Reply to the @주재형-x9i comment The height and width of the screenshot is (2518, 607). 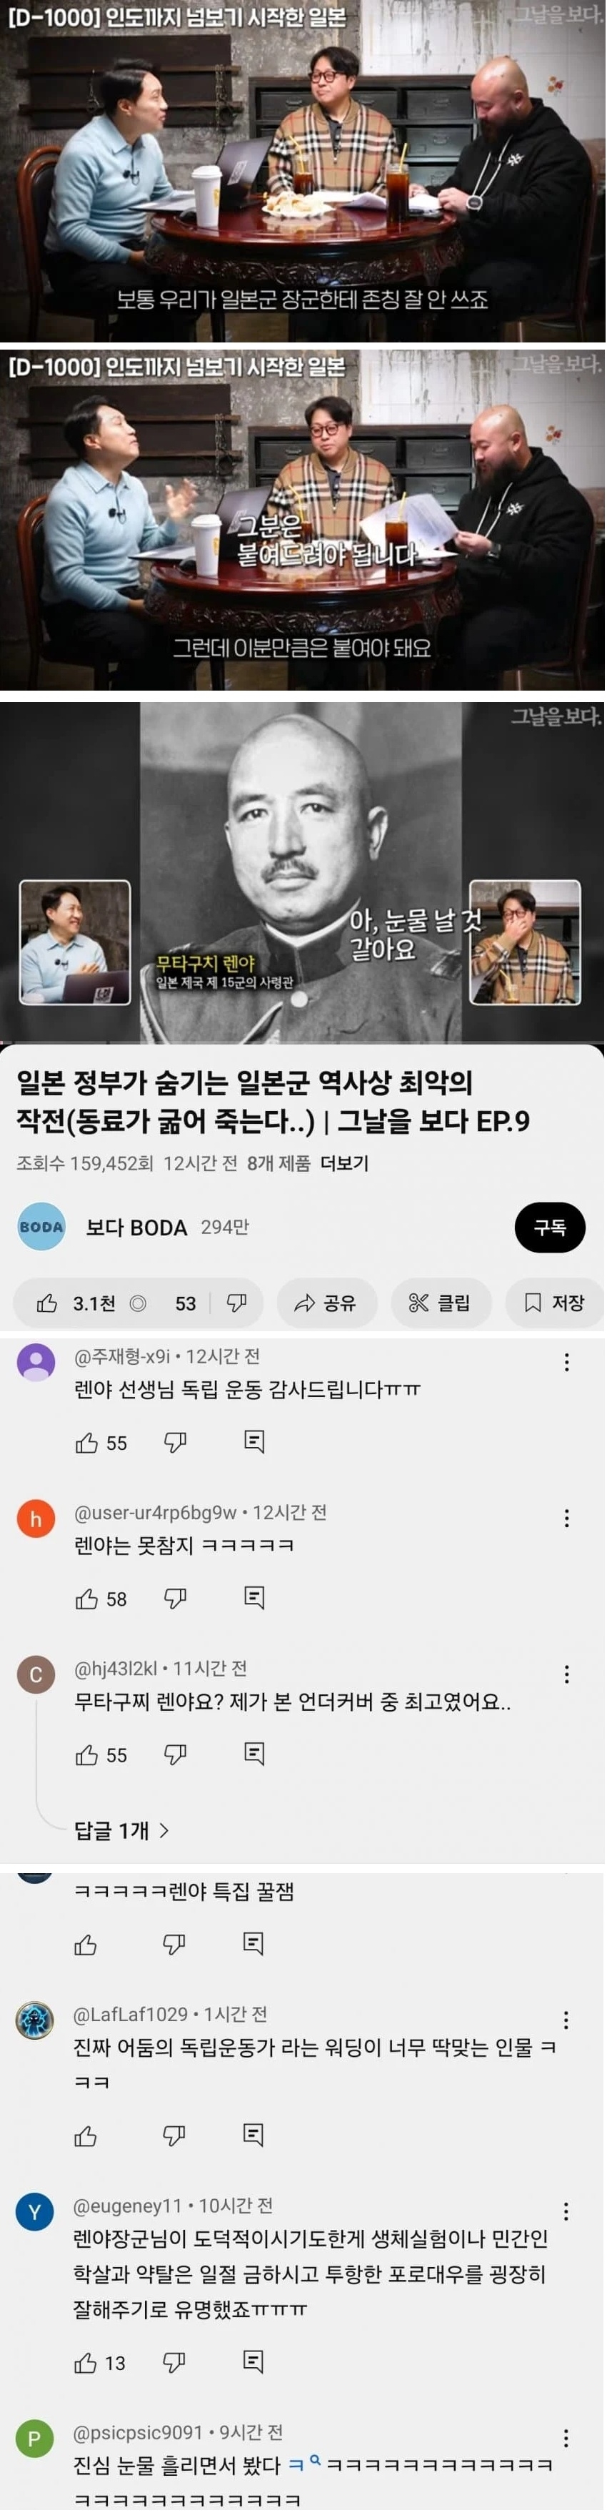pos(254,1443)
